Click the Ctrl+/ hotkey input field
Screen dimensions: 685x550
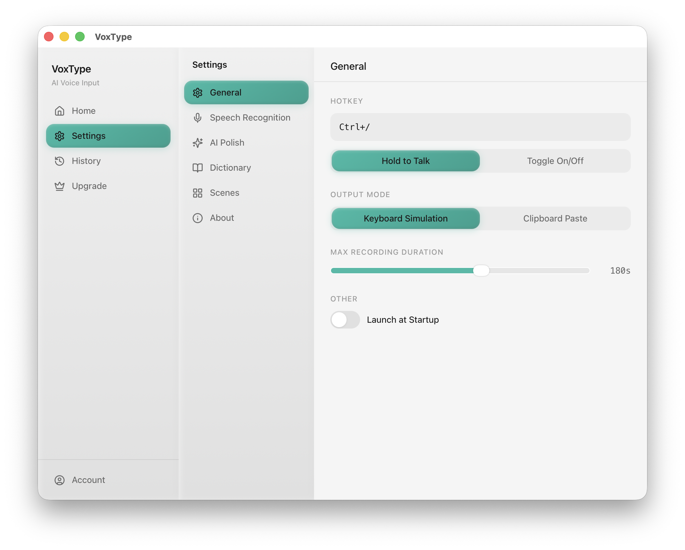(x=480, y=127)
